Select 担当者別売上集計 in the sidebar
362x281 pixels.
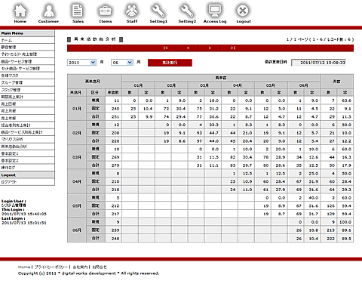tap(27, 125)
